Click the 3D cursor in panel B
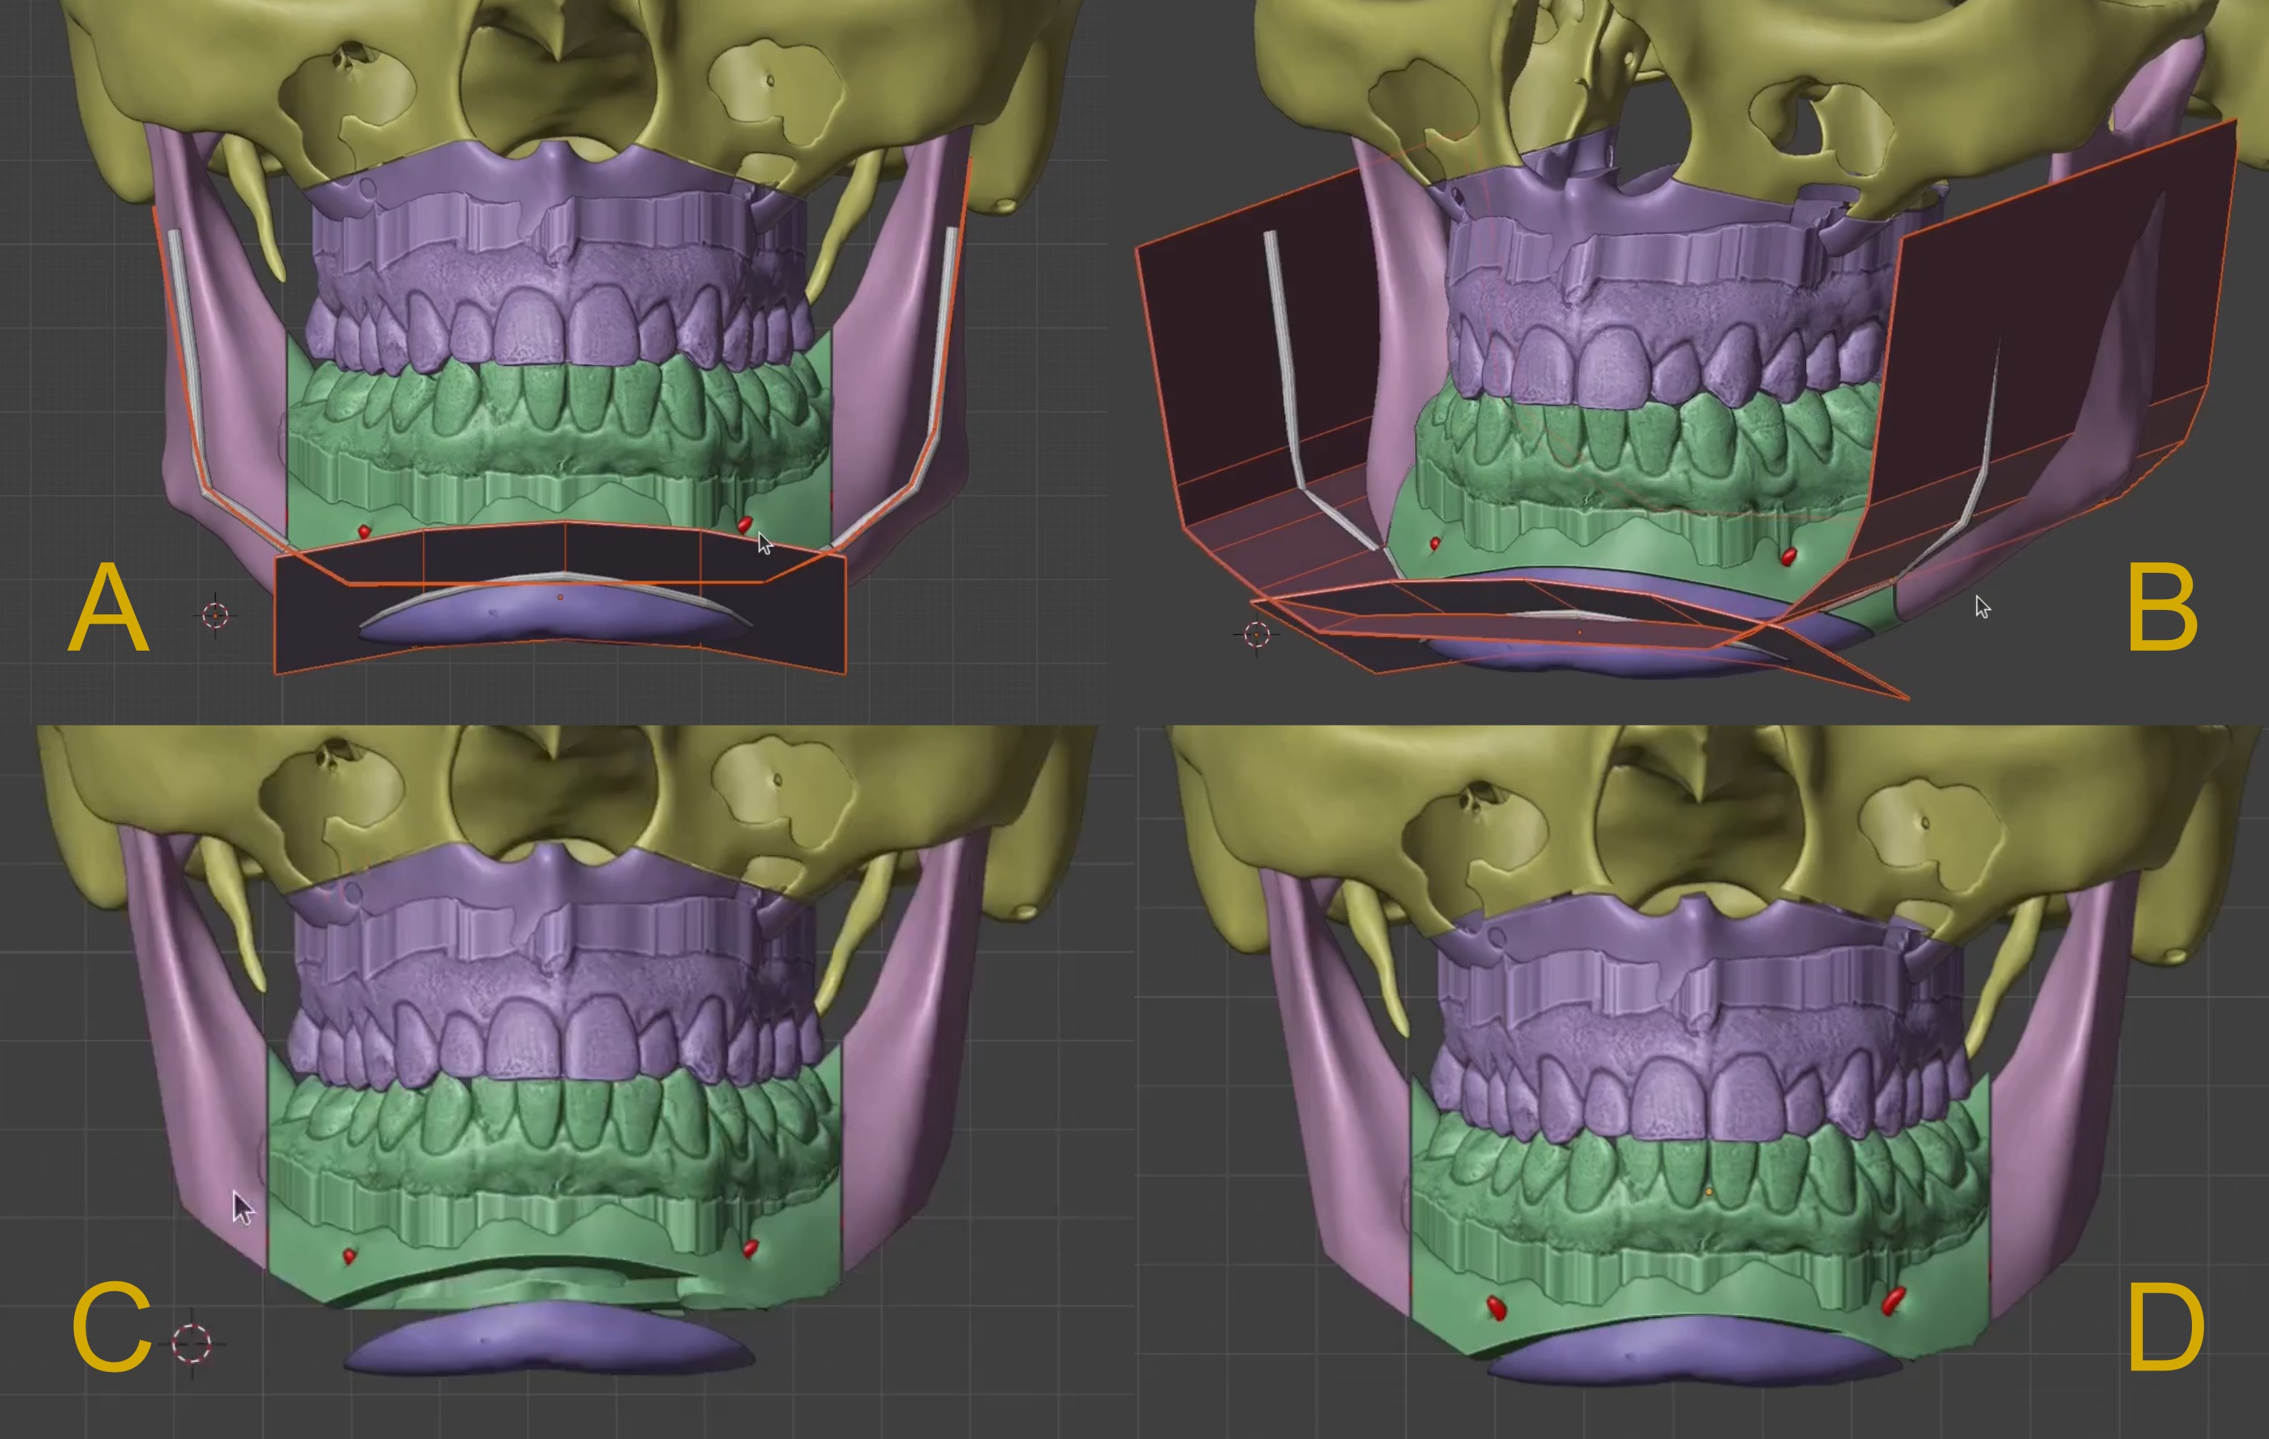The height and width of the screenshot is (1439, 2269). coord(1256,634)
